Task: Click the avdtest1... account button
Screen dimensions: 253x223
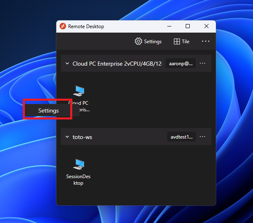Action: [x=182, y=137]
